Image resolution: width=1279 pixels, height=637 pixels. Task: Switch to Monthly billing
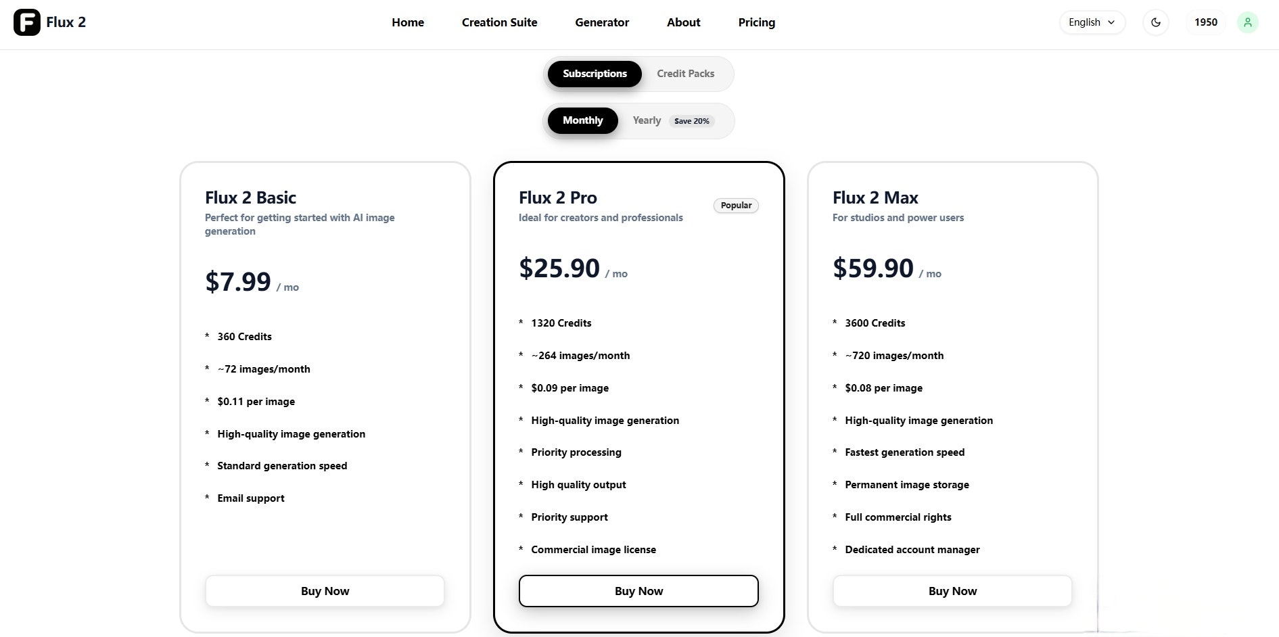582,120
